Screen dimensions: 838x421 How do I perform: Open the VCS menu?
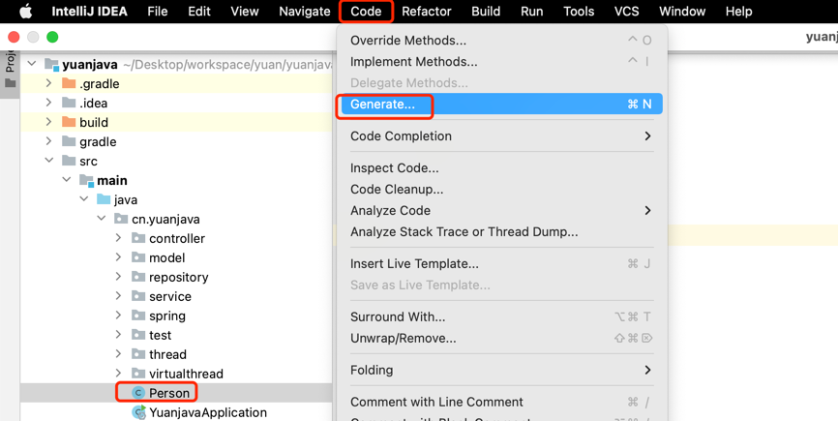[626, 12]
